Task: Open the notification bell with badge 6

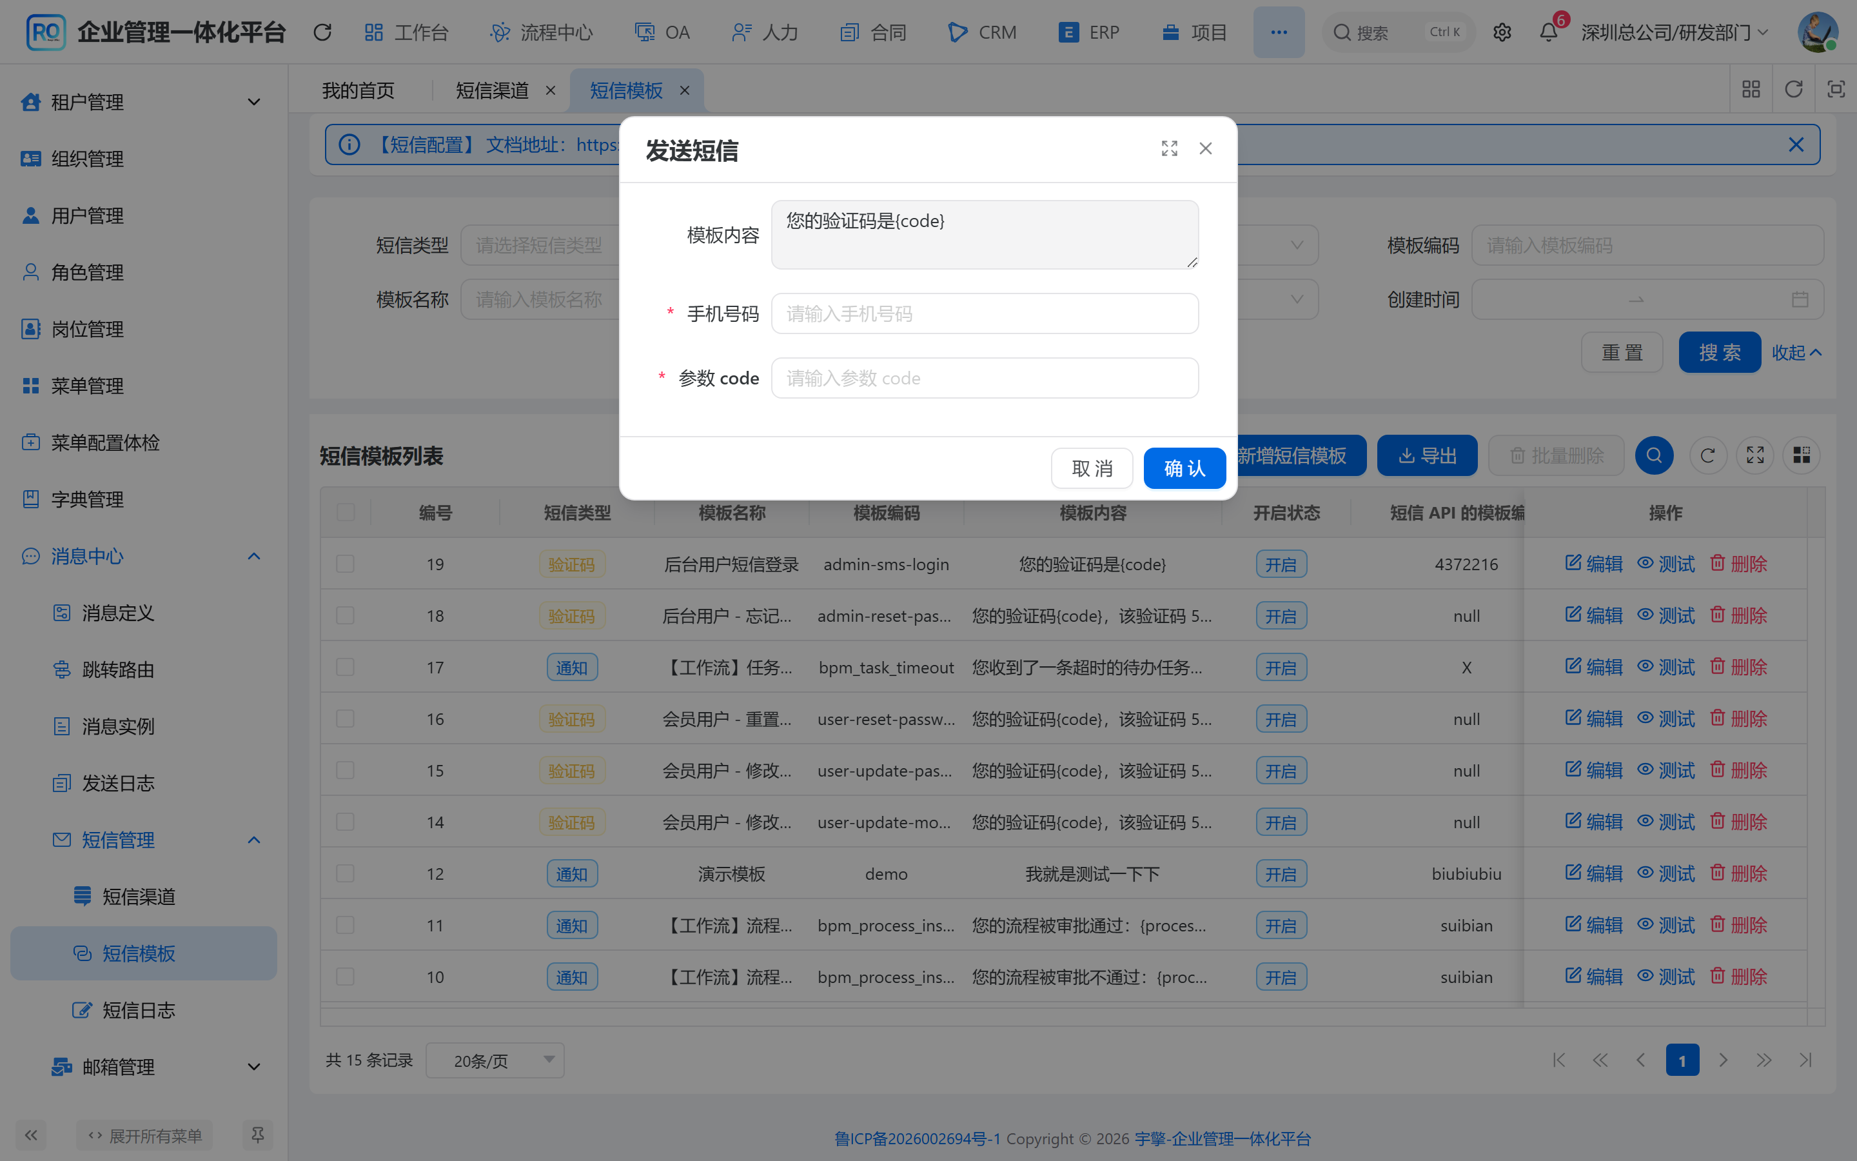Action: tap(1549, 32)
